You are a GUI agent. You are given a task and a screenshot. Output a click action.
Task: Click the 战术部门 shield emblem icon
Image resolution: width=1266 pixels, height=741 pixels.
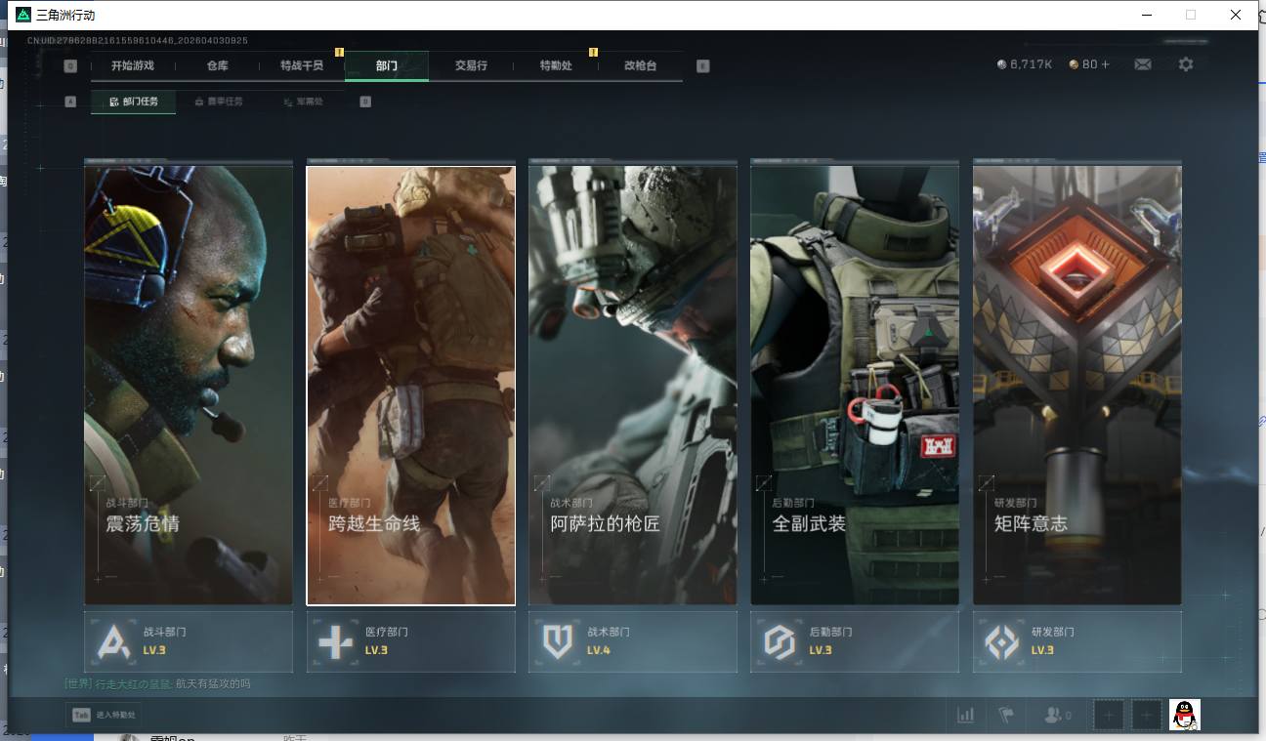(558, 641)
